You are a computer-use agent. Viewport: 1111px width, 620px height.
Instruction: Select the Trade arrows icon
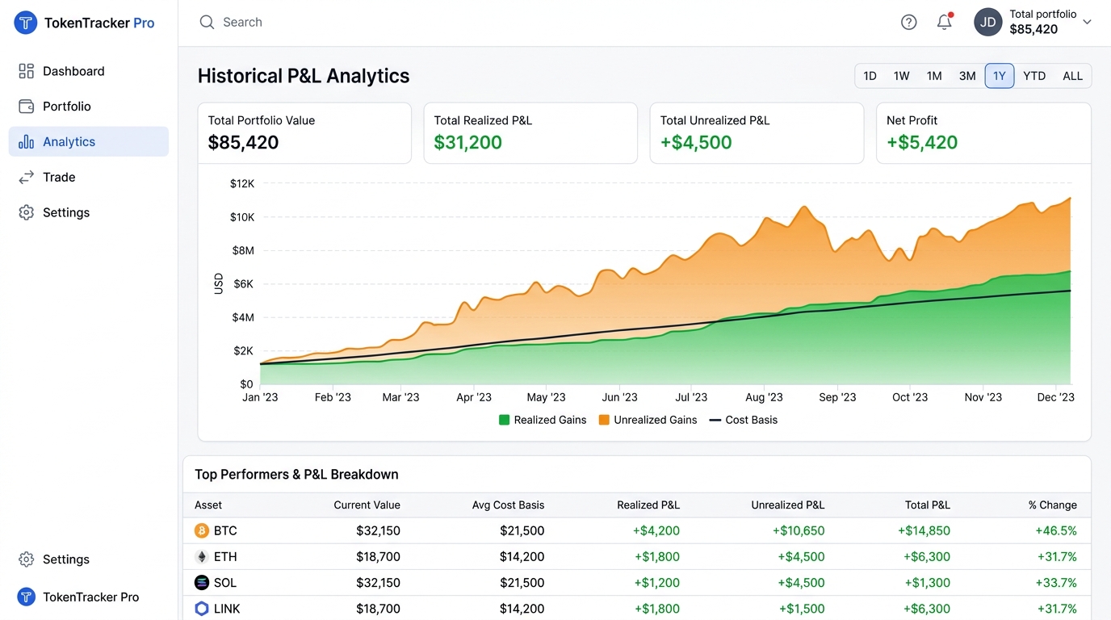click(27, 177)
